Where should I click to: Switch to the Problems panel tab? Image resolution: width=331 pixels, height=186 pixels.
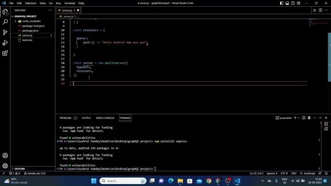(x=66, y=118)
